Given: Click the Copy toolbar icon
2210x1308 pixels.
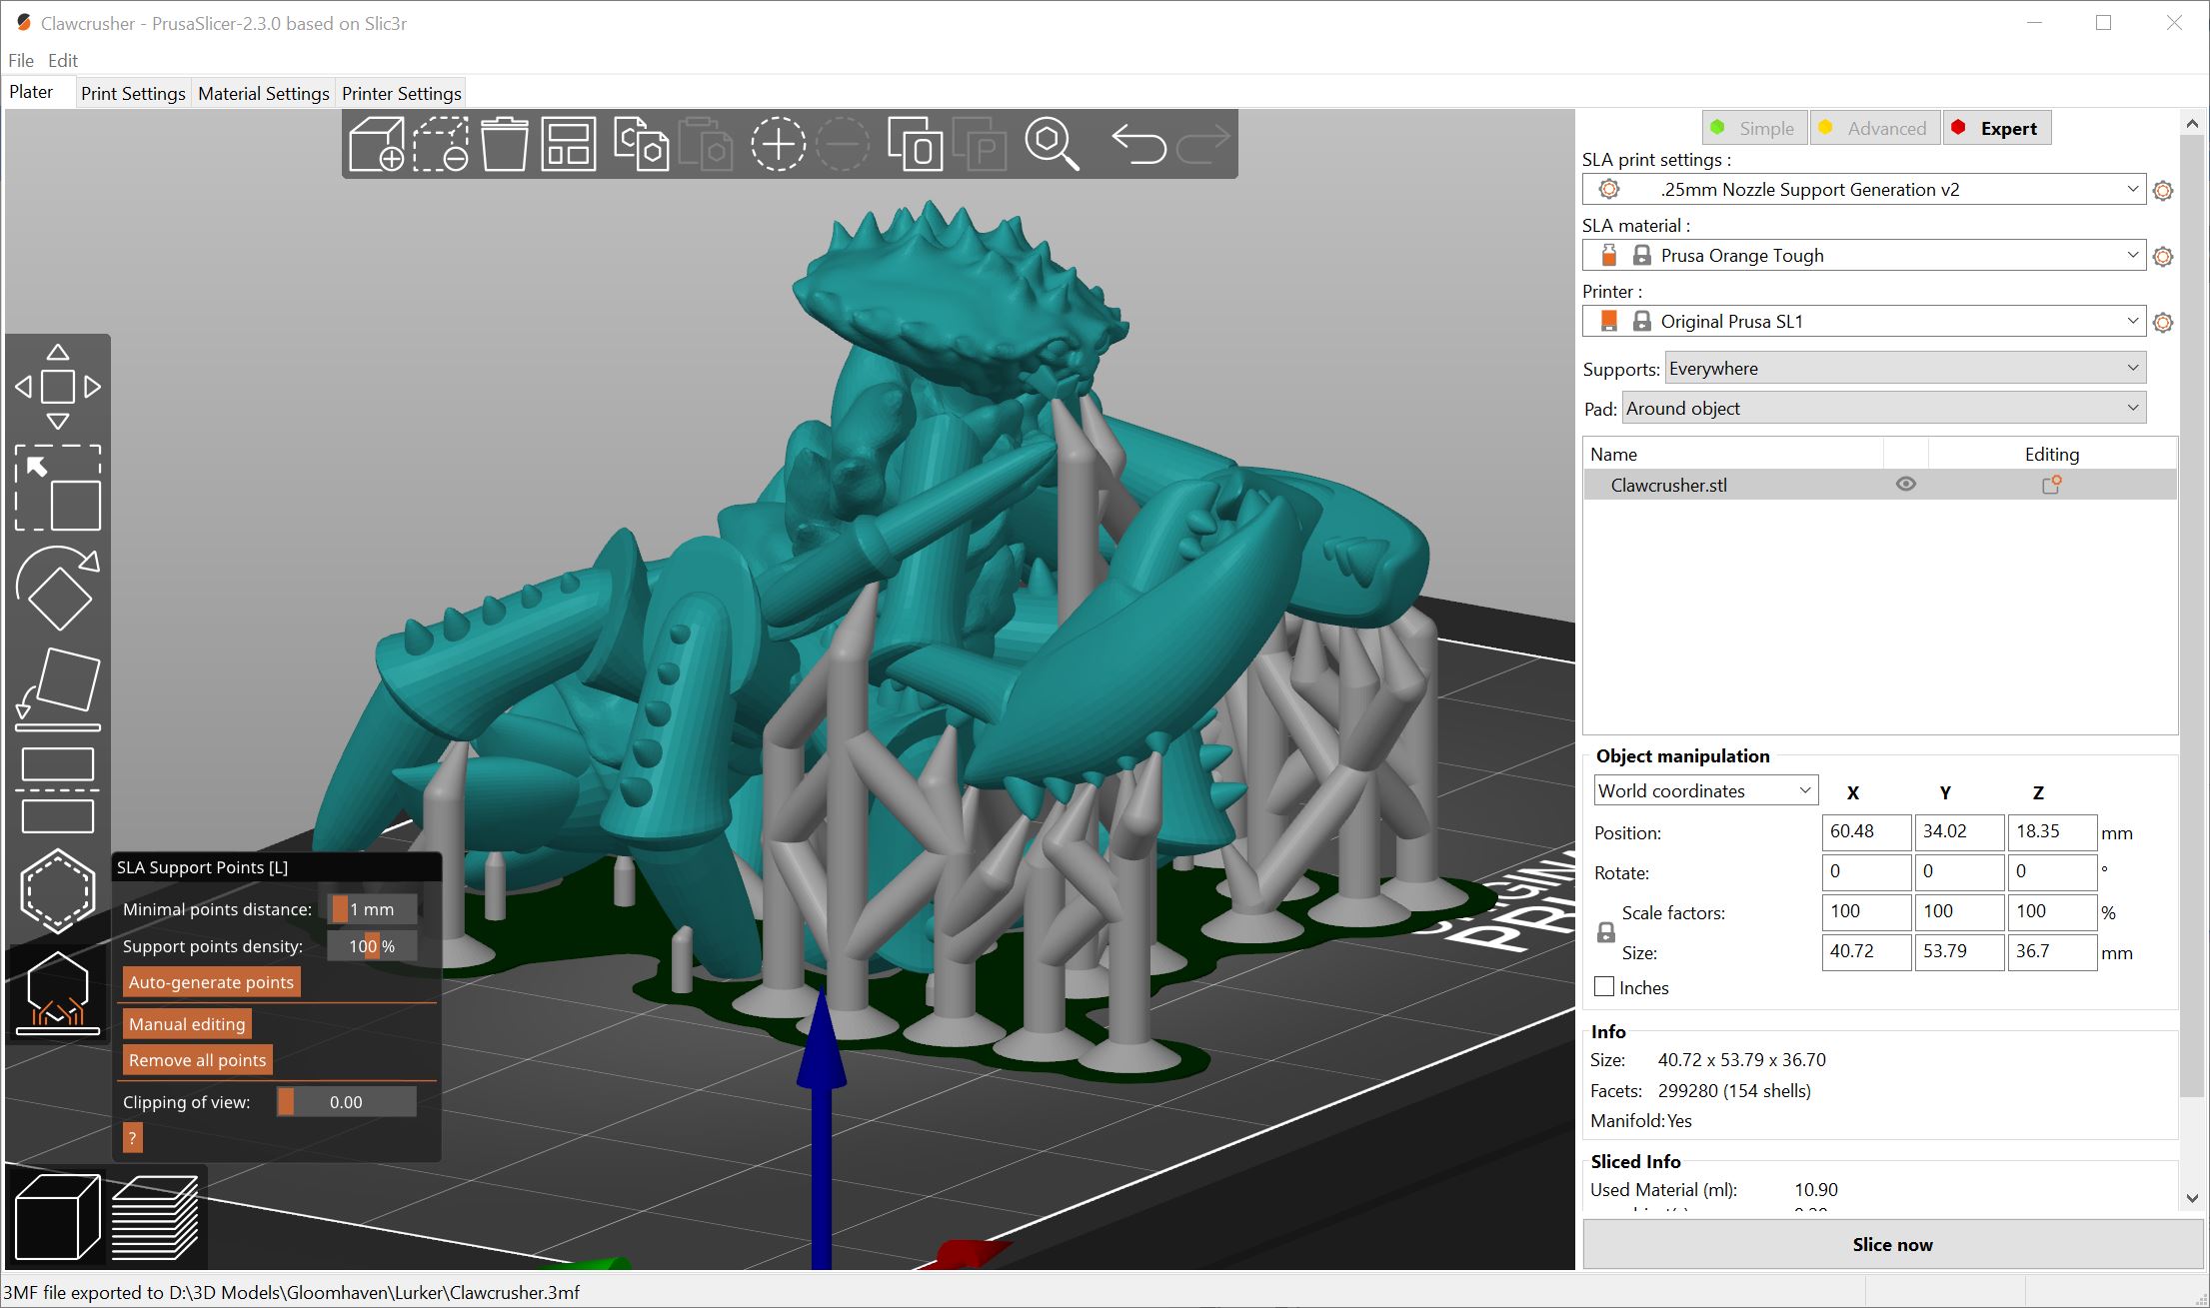Looking at the screenshot, I should [641, 144].
